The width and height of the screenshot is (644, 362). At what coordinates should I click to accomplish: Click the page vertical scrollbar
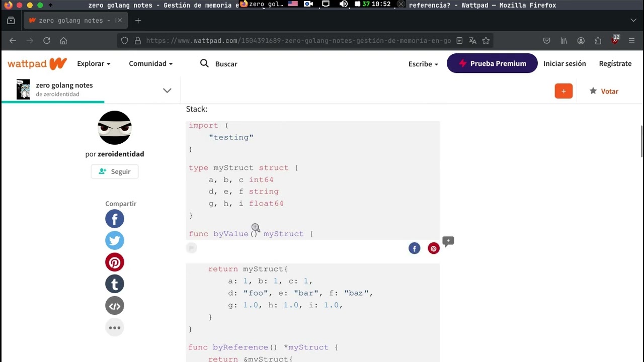[642, 141]
